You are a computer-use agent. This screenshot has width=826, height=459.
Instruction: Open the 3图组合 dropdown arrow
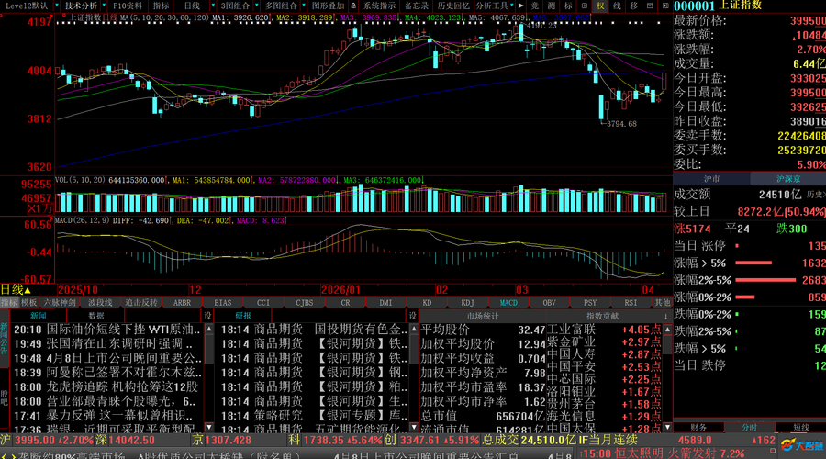pyautogui.click(x=257, y=6)
